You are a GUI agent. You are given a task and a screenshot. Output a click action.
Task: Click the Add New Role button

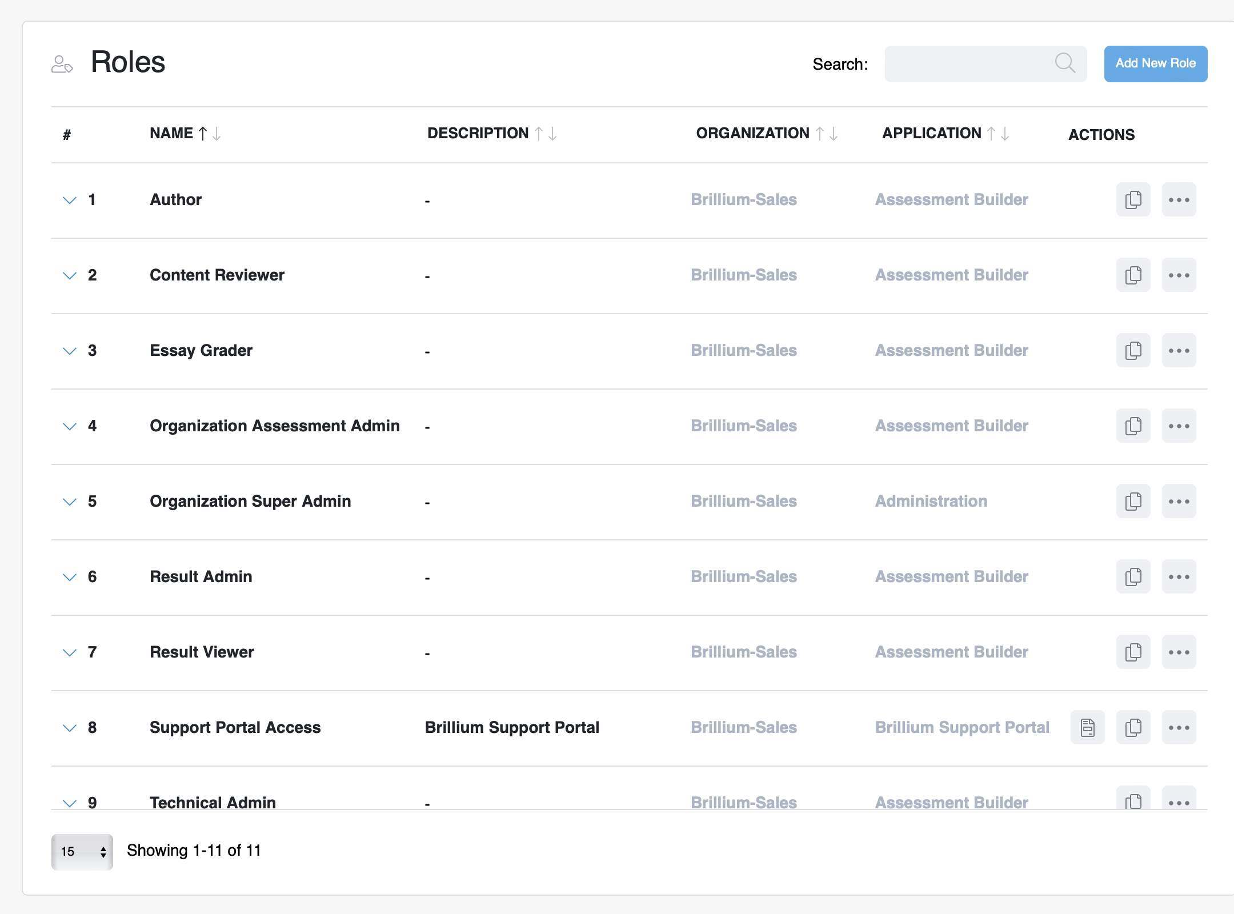tap(1155, 63)
